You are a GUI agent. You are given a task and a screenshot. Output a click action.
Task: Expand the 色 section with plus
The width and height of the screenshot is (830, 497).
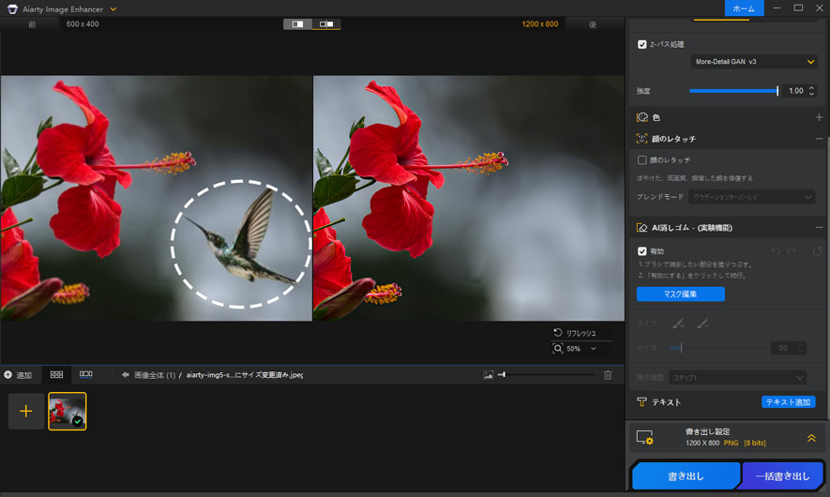pos(819,117)
